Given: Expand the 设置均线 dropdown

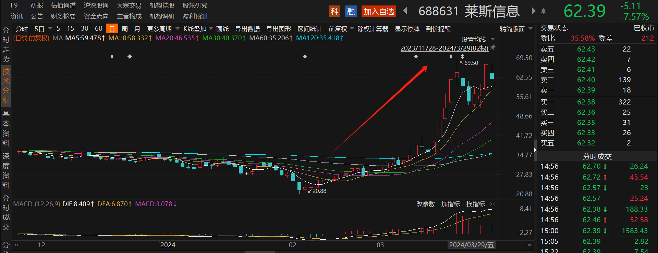Looking at the screenshot, I should coord(478,39).
